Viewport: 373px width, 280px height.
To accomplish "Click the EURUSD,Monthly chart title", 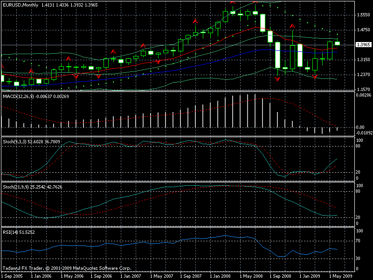I will (x=21, y=5).
